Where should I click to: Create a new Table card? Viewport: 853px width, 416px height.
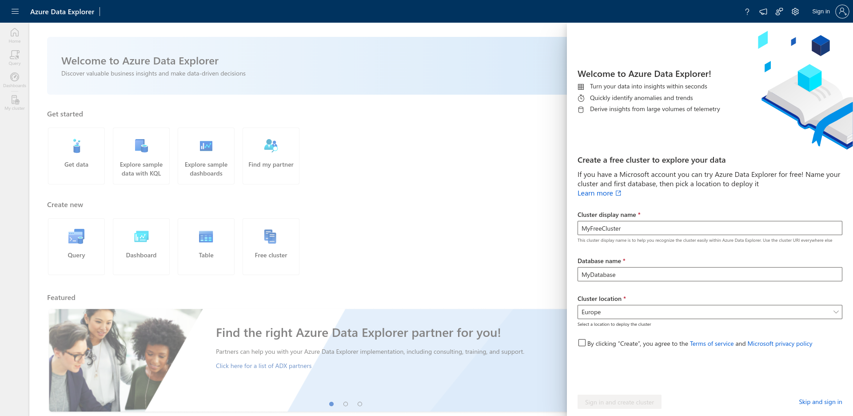point(206,247)
